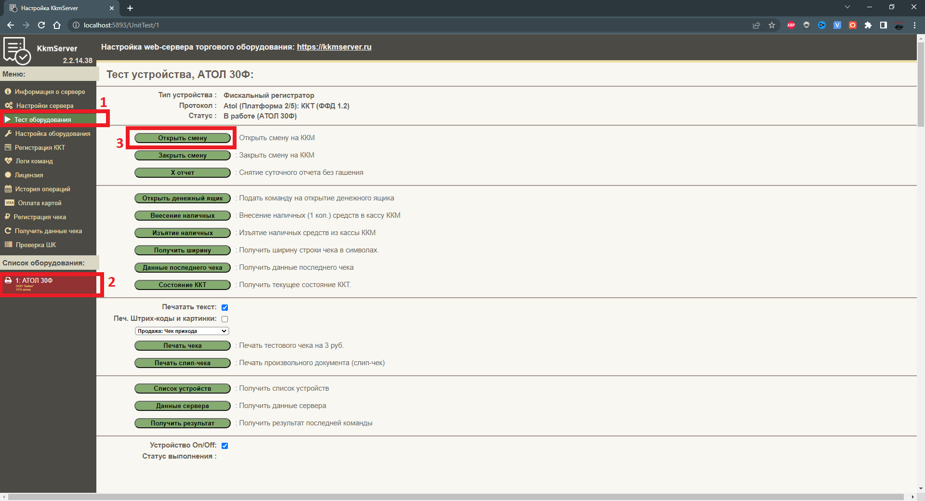Toggle the 'Устройство On/Off' checkbox
Image resolution: width=925 pixels, height=501 pixels.
(x=225, y=446)
